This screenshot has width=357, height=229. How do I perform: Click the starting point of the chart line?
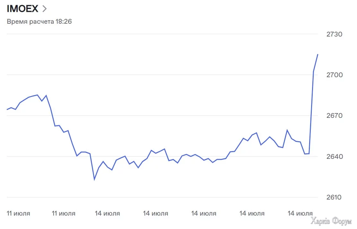[7, 110]
